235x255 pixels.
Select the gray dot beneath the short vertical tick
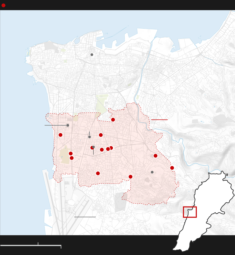point(89,137)
